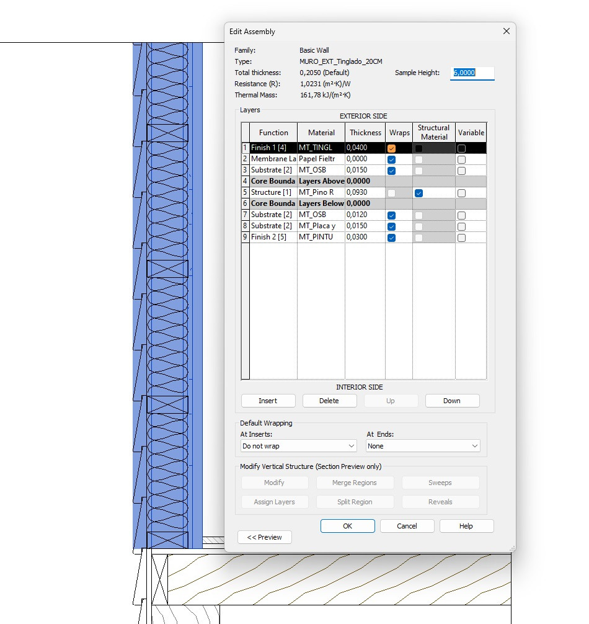589x624 pixels.
Task: Move layer Down with the Down button
Action: tap(452, 401)
